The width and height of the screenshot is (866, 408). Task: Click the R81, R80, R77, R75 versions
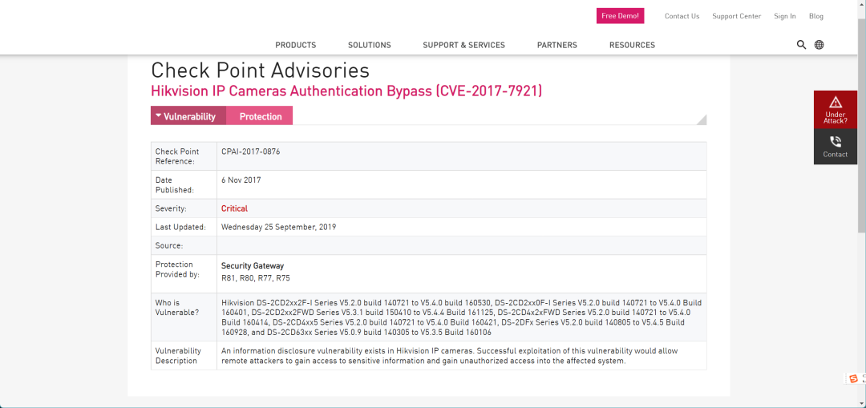(x=256, y=278)
